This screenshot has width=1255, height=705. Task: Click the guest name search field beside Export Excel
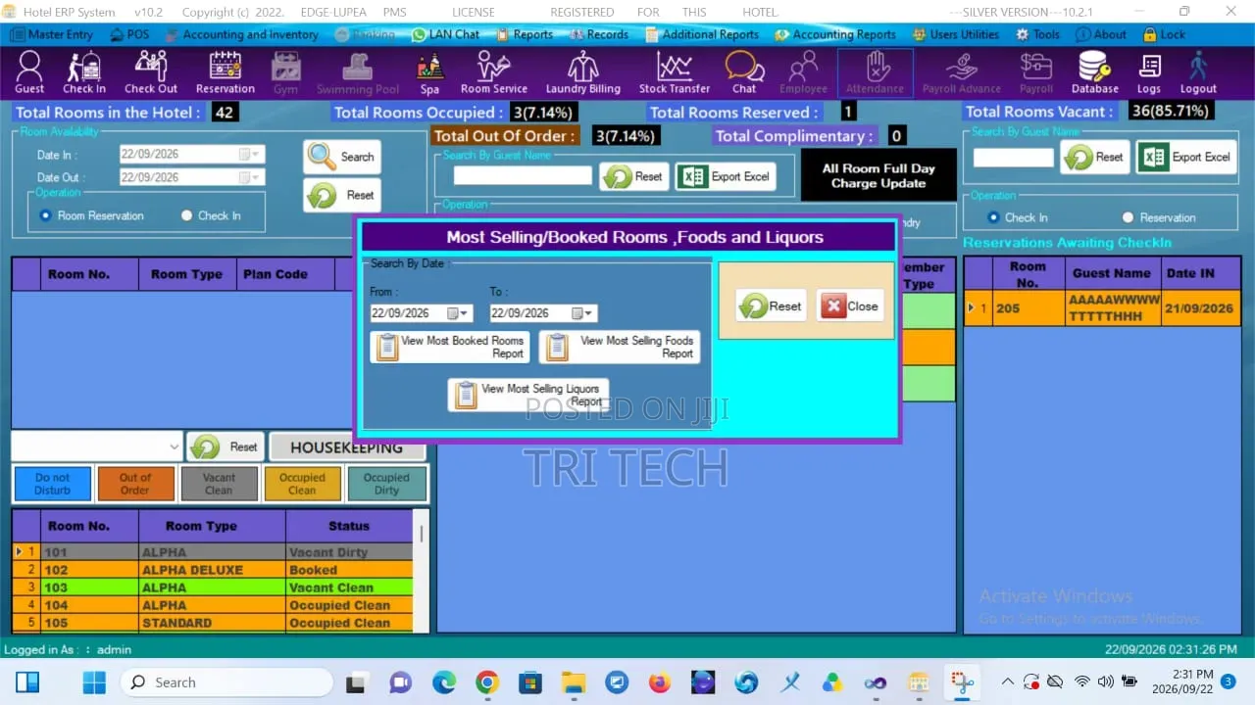click(523, 176)
